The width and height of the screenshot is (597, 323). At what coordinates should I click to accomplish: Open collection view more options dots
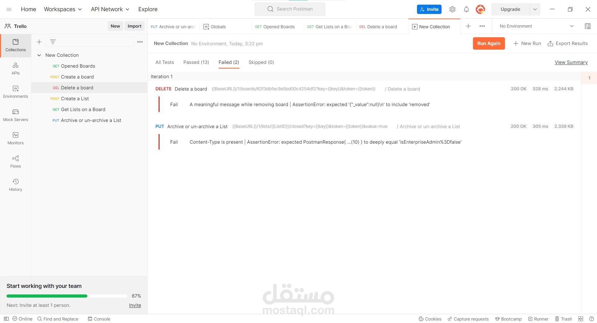pos(140,42)
